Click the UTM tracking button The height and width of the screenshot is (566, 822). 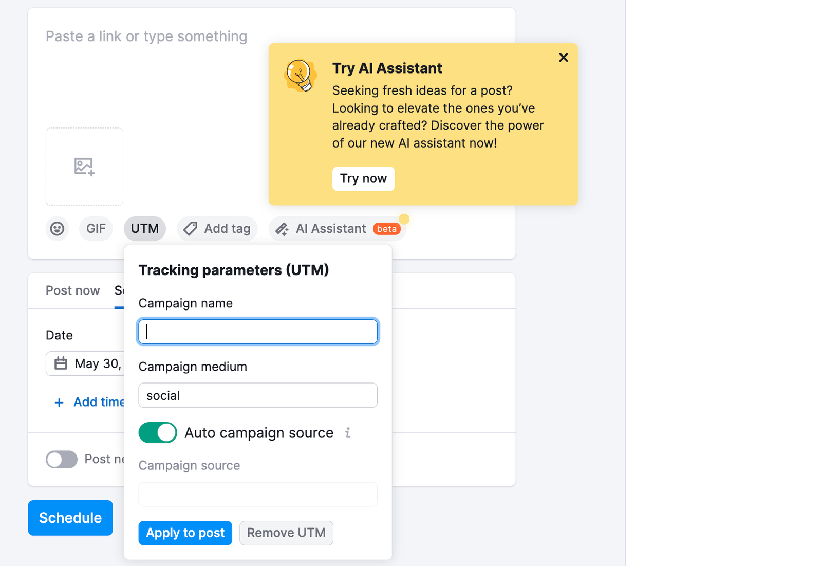coord(144,229)
